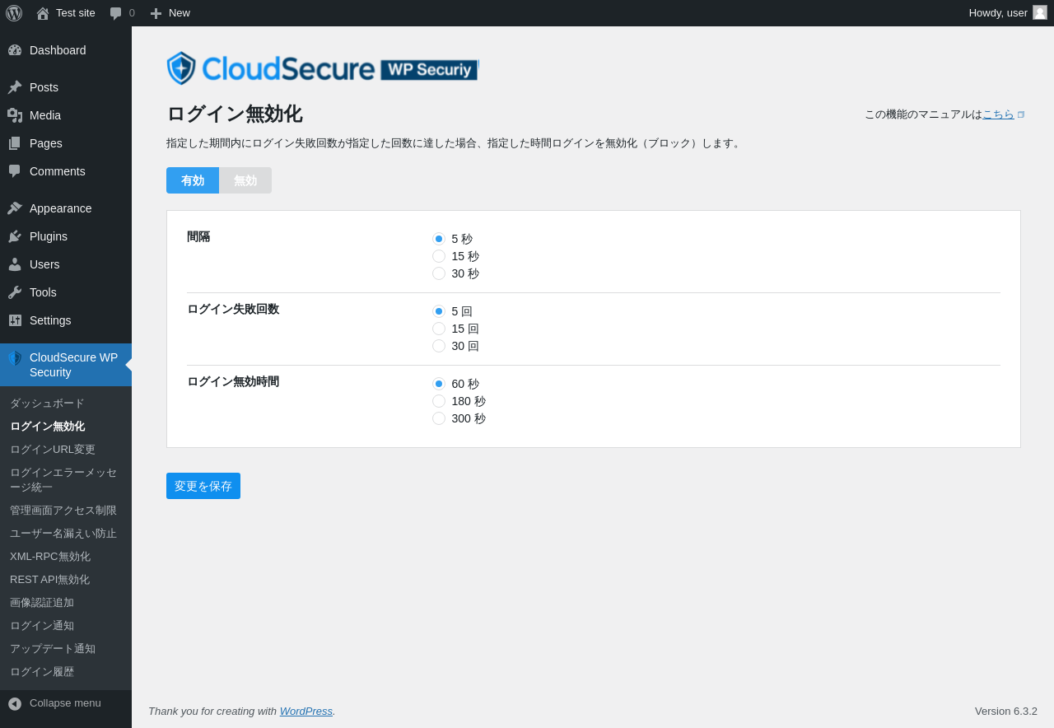Screen dimensions: 1054x728
Task: Open the Tools wrench icon
Action: [x=15, y=292]
